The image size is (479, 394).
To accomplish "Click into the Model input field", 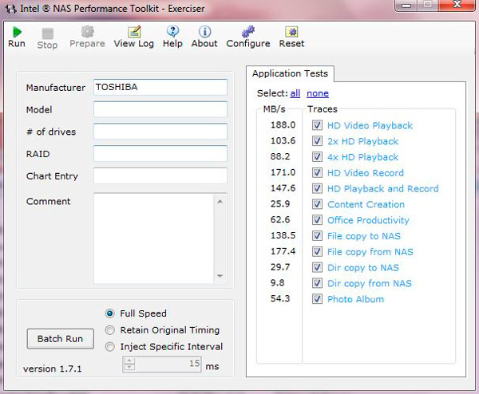I will 160,110.
